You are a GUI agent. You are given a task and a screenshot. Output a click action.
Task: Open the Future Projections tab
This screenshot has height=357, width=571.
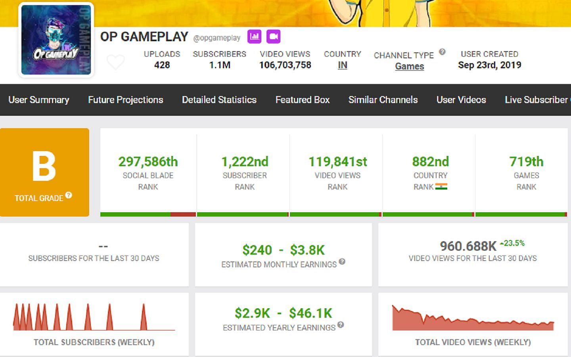click(x=125, y=100)
